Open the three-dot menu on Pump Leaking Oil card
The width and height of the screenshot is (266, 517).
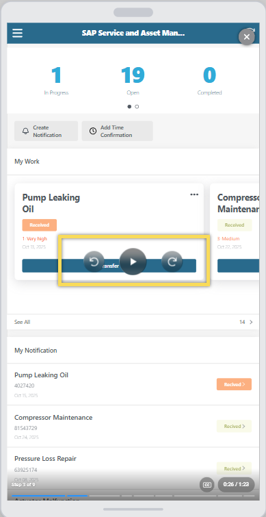pyautogui.click(x=194, y=194)
